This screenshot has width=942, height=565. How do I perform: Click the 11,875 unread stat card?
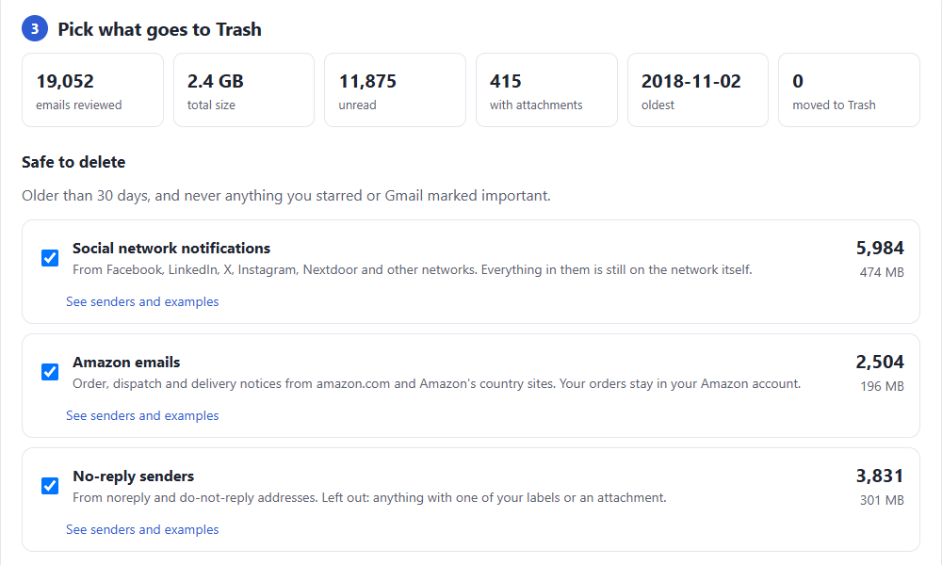click(x=396, y=90)
